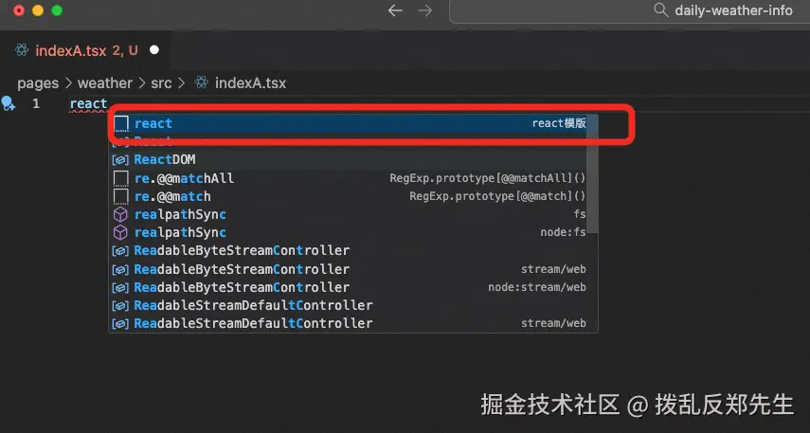Click the search magnifier icon
This screenshot has height=433, width=810.
point(660,9)
